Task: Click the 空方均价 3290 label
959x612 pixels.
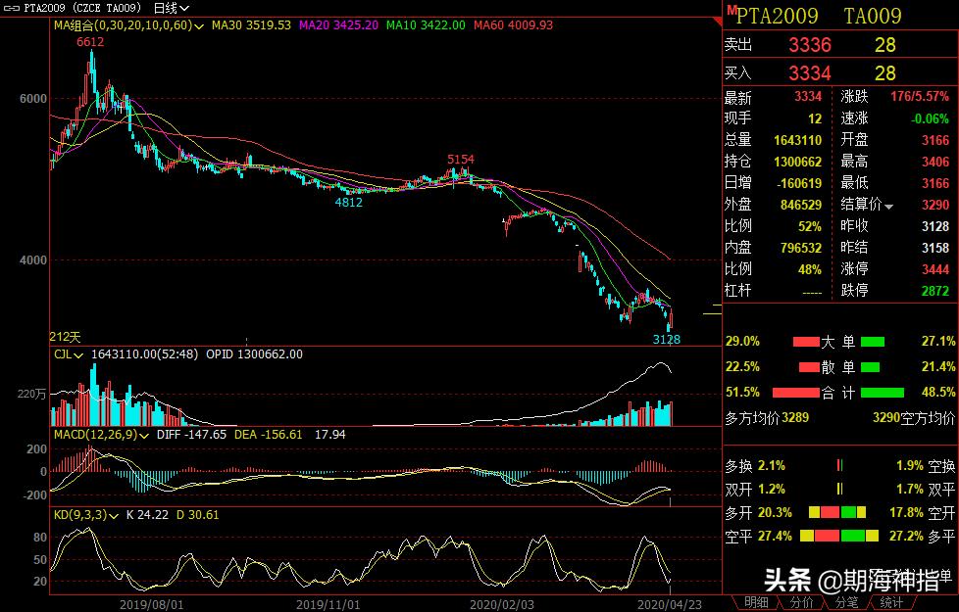Action: [x=913, y=418]
